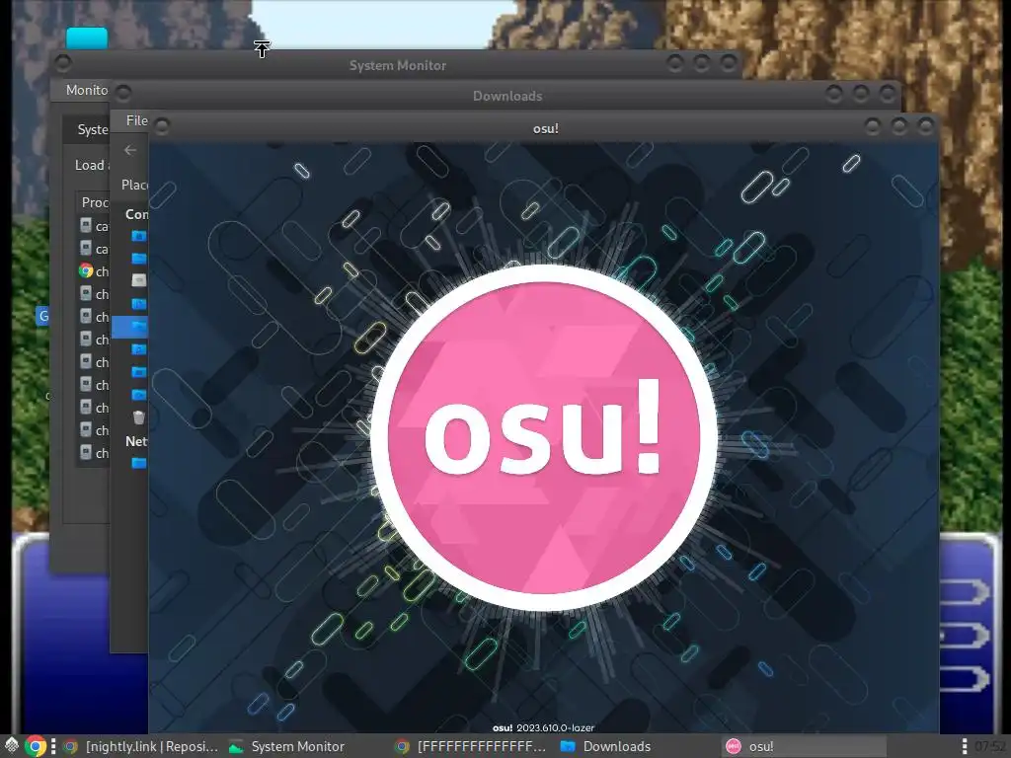
Task: Open the File menu in Downloads window
Action: click(136, 120)
